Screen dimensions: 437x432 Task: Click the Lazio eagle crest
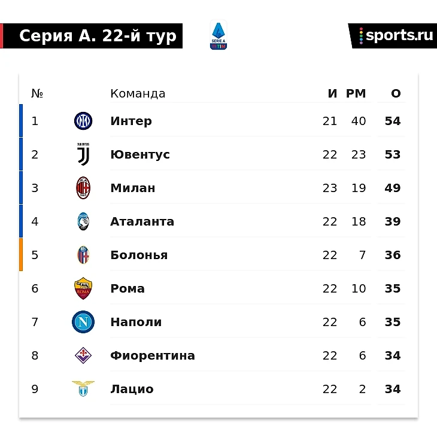83,388
